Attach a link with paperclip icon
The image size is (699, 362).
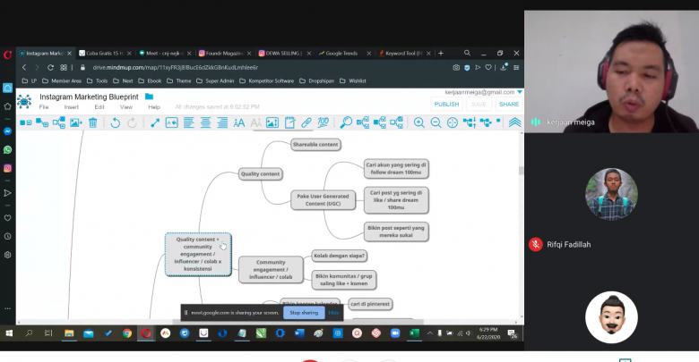[306, 122]
